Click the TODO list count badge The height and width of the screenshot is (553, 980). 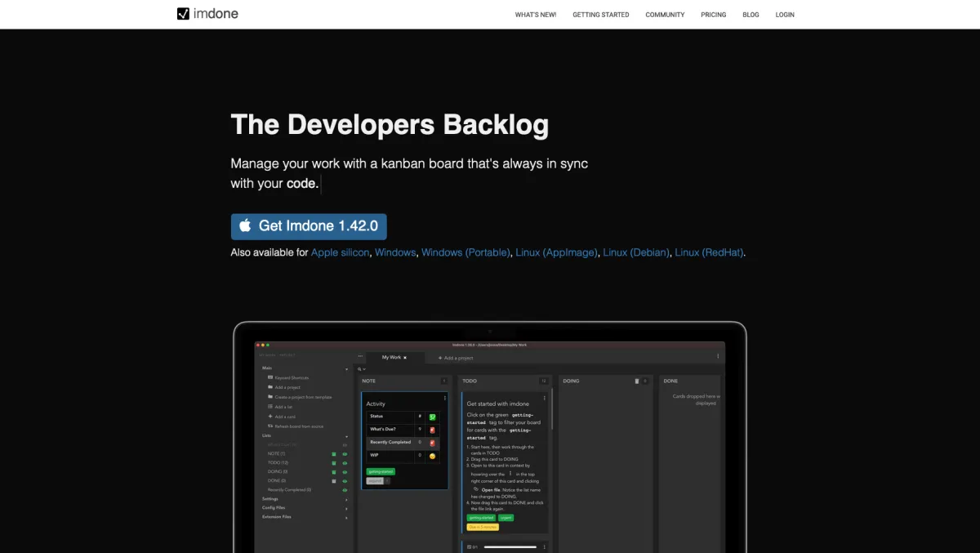point(544,381)
